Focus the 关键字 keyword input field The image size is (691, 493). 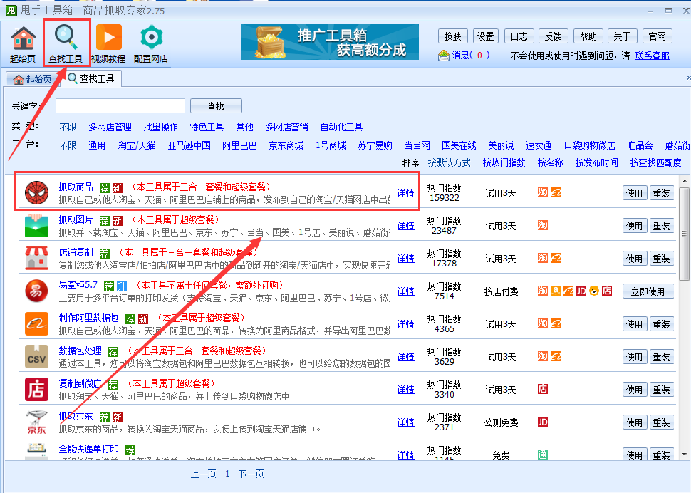pos(120,106)
